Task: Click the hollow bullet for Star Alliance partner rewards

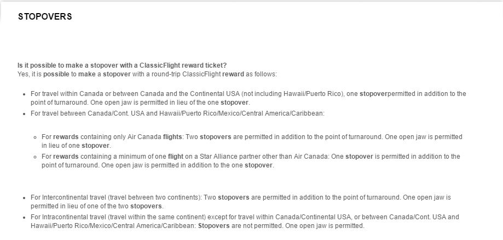Action: tap(35, 157)
